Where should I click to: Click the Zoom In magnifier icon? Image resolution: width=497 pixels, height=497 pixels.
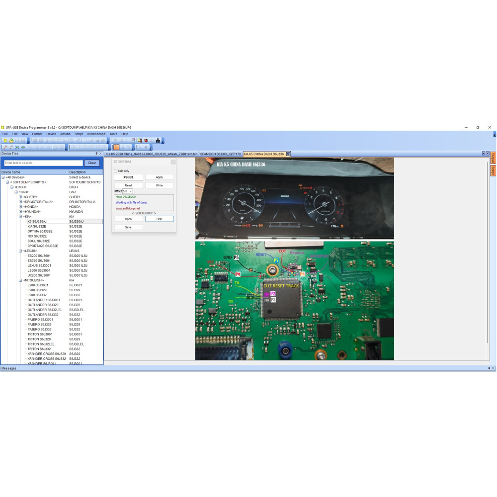pyautogui.click(x=5, y=147)
